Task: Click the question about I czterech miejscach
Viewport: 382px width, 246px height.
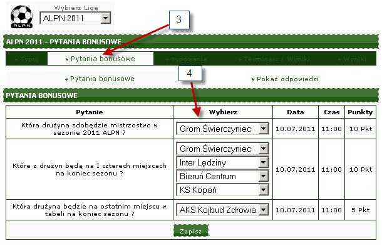Action: tap(90, 169)
